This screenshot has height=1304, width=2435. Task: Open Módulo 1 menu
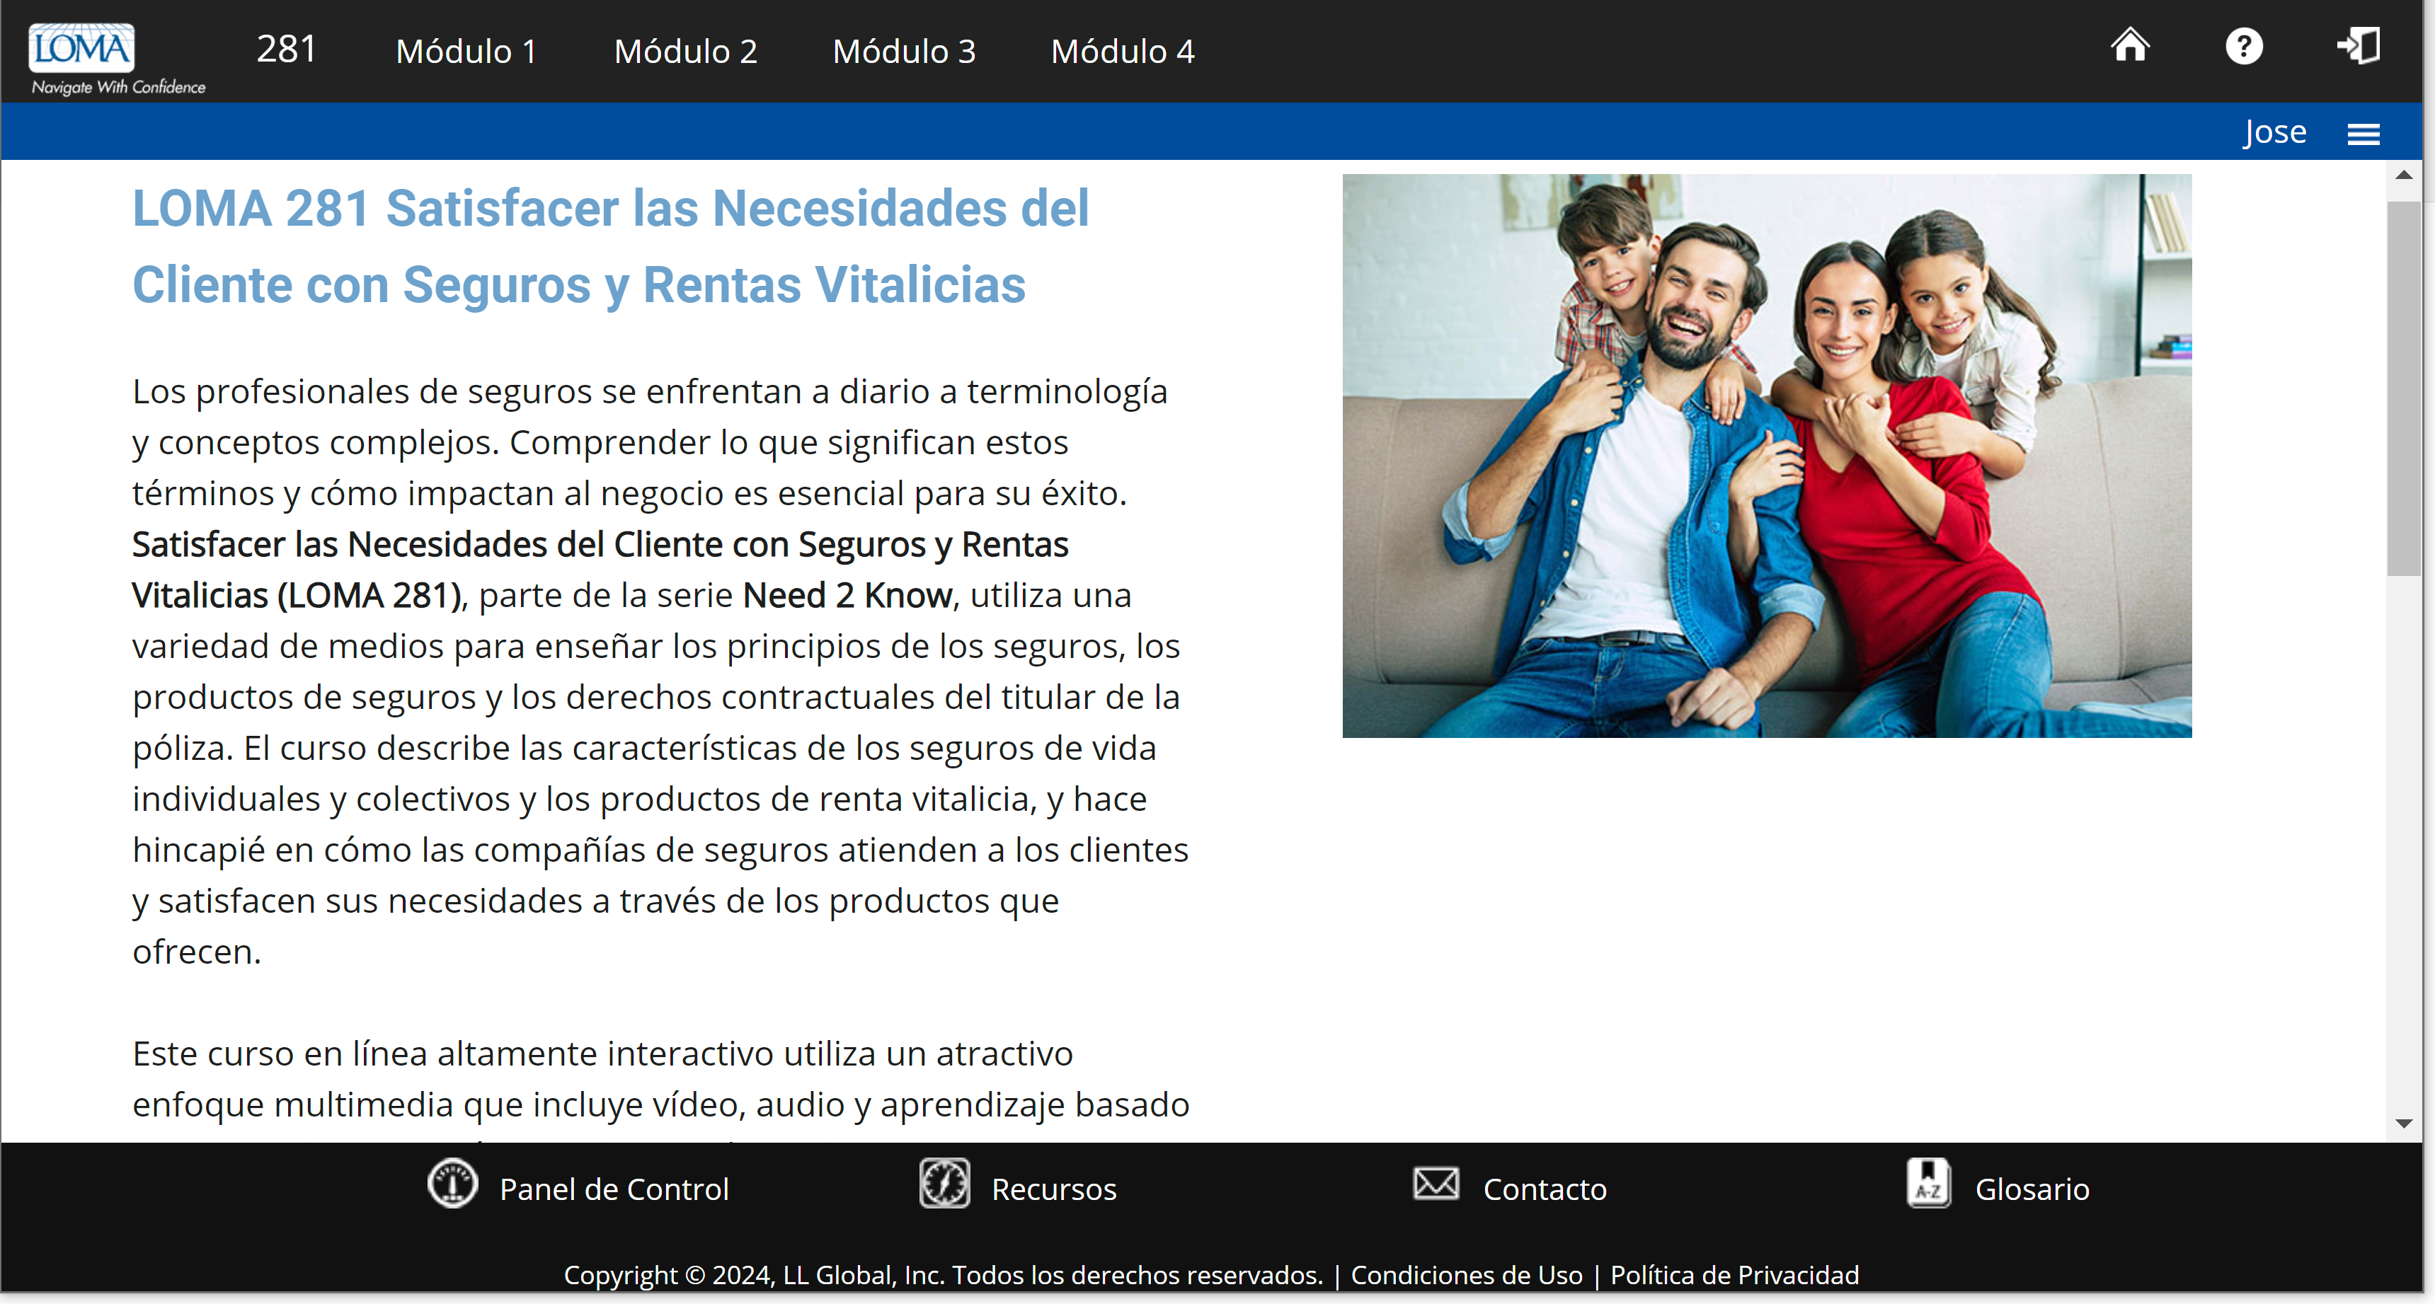click(466, 51)
